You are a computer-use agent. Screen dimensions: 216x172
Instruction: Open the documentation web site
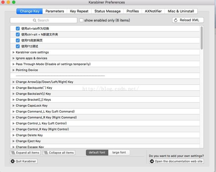point(176,161)
